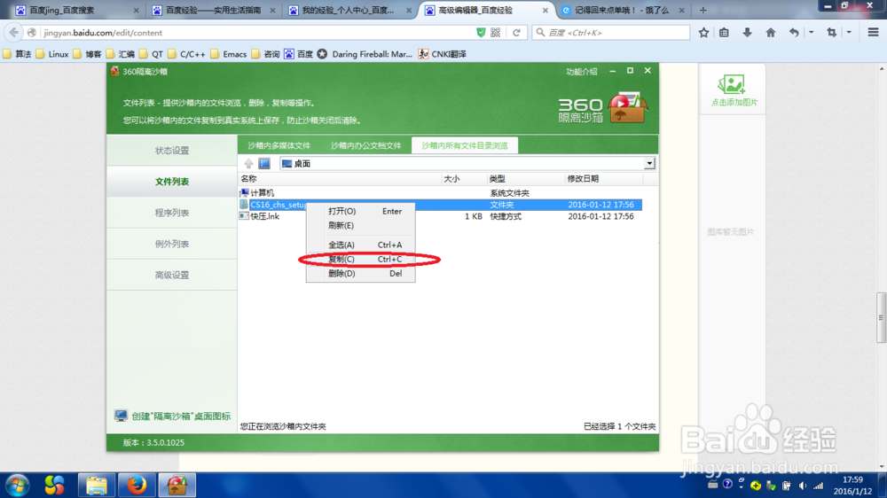
Task: Expand the dropdown beside crop icon
Action: pos(849,33)
